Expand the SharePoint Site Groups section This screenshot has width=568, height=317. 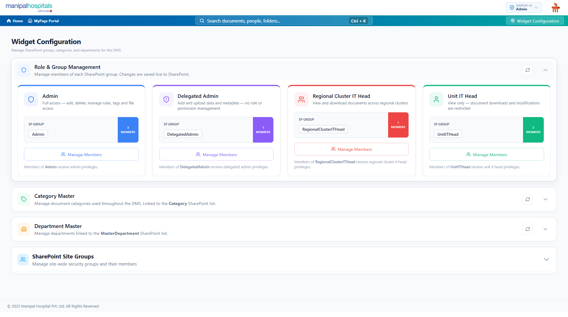546,259
